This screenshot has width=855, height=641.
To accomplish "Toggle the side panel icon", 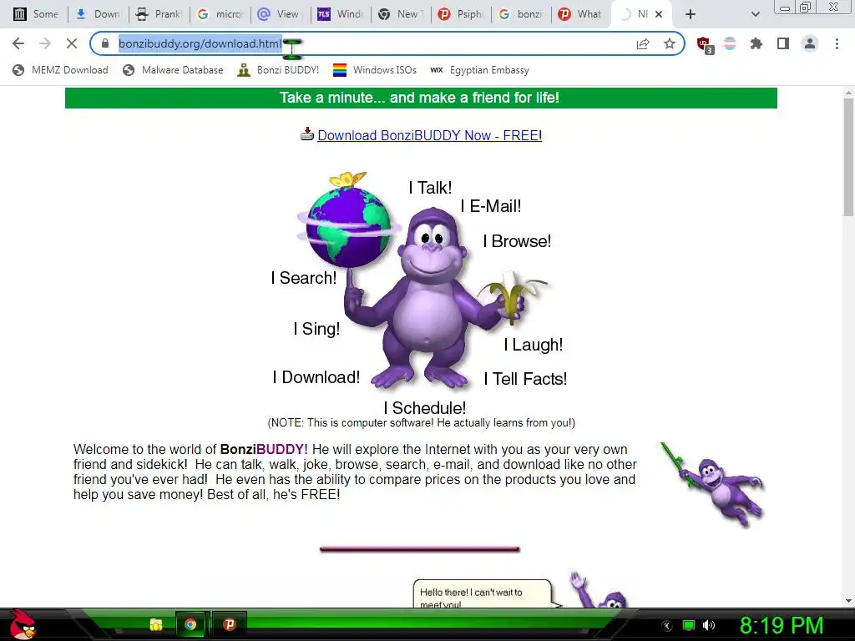I will click(x=783, y=43).
